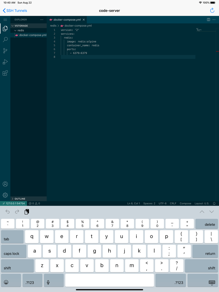Tap the q key
Screen dimensions: 219x292
tap(32, 236)
